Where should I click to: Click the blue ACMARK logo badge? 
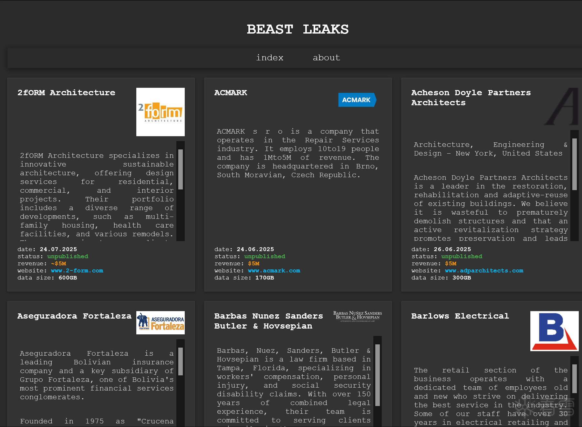(x=357, y=100)
